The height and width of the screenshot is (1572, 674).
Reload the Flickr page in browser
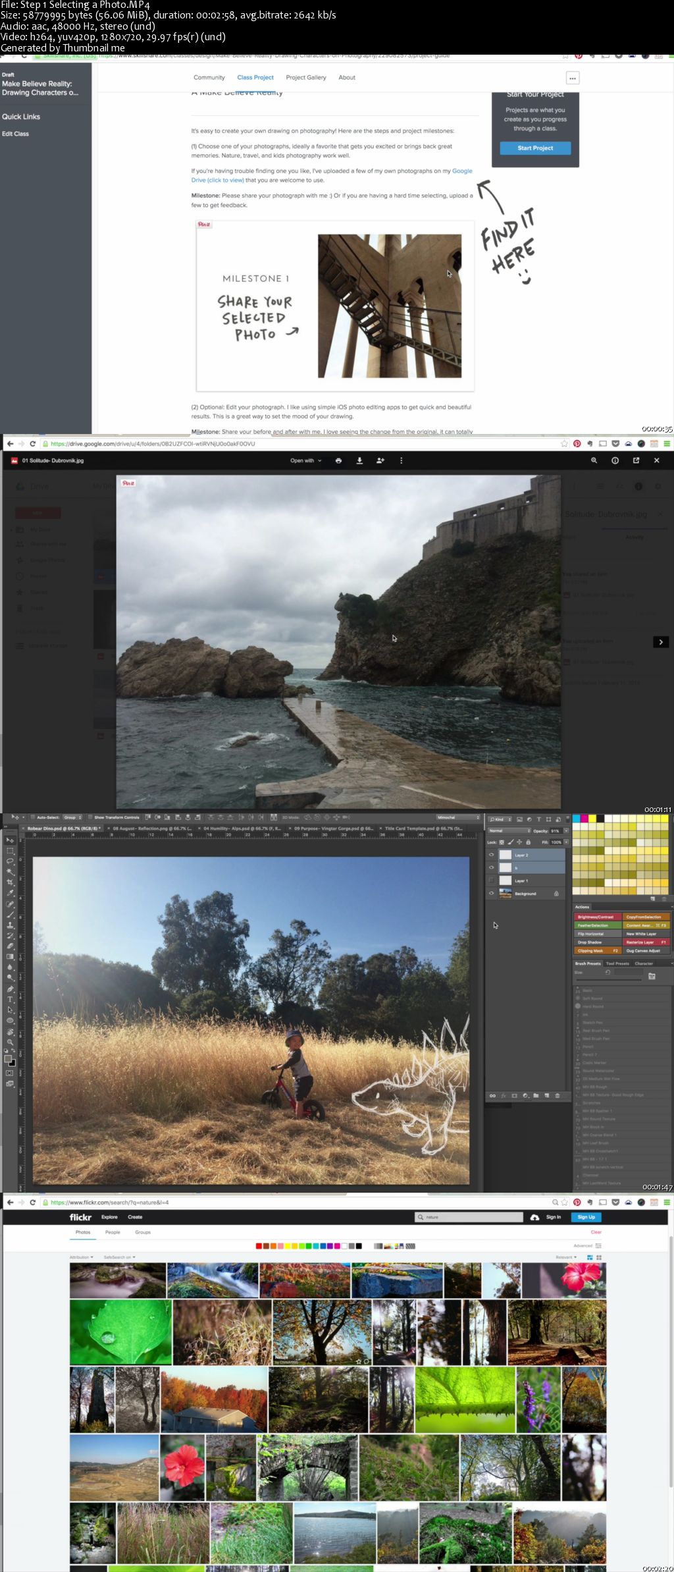32,1202
